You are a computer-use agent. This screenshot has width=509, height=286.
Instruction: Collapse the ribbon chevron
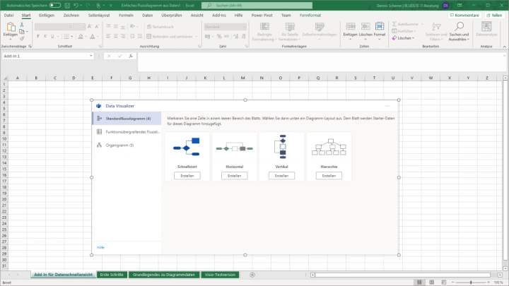point(505,47)
